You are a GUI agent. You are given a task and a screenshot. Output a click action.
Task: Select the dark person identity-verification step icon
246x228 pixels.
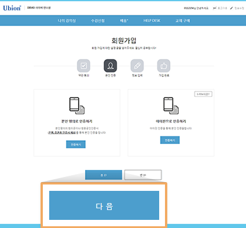tap(111, 66)
